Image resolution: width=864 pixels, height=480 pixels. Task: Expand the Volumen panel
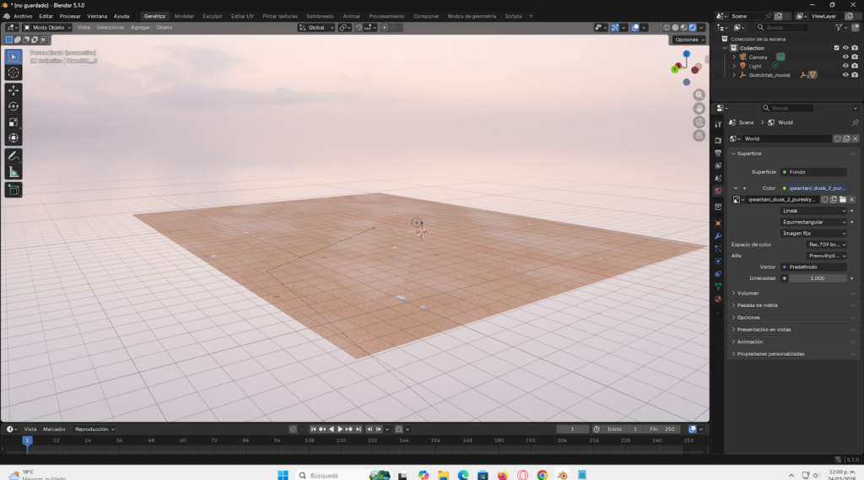pyautogui.click(x=793, y=294)
